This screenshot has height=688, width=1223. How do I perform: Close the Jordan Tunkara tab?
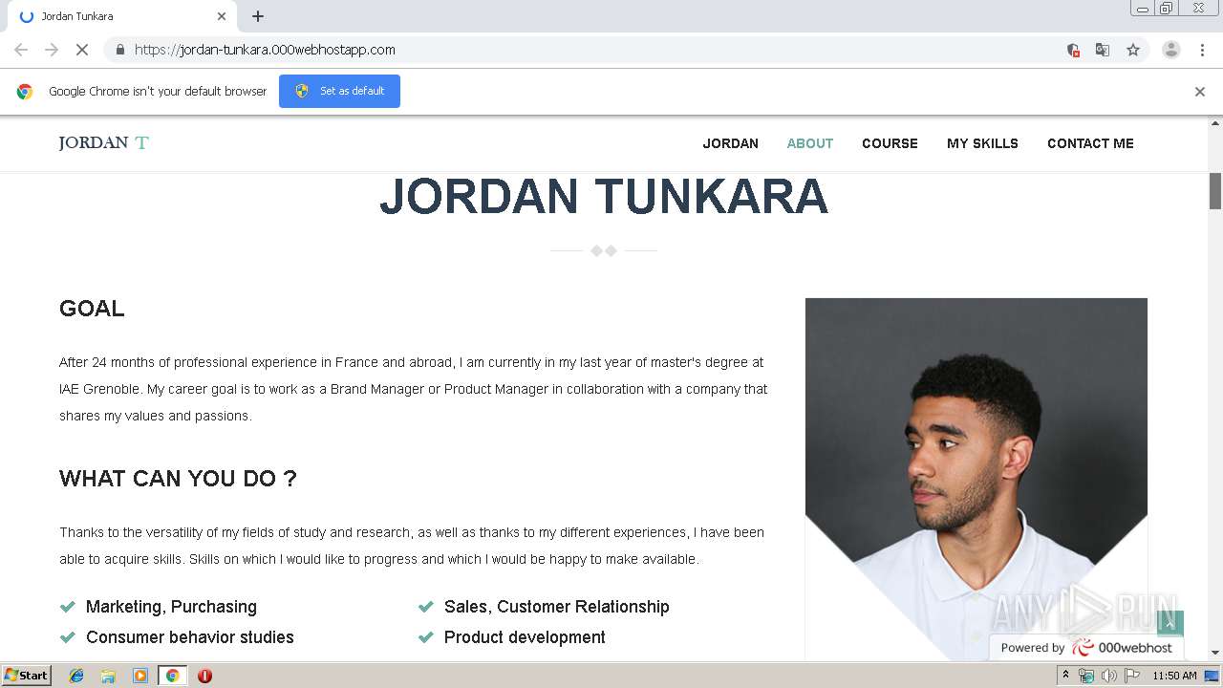[x=222, y=16]
